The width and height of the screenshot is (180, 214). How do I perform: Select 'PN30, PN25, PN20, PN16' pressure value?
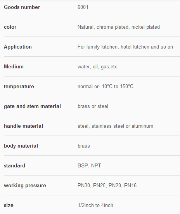(x=107, y=186)
